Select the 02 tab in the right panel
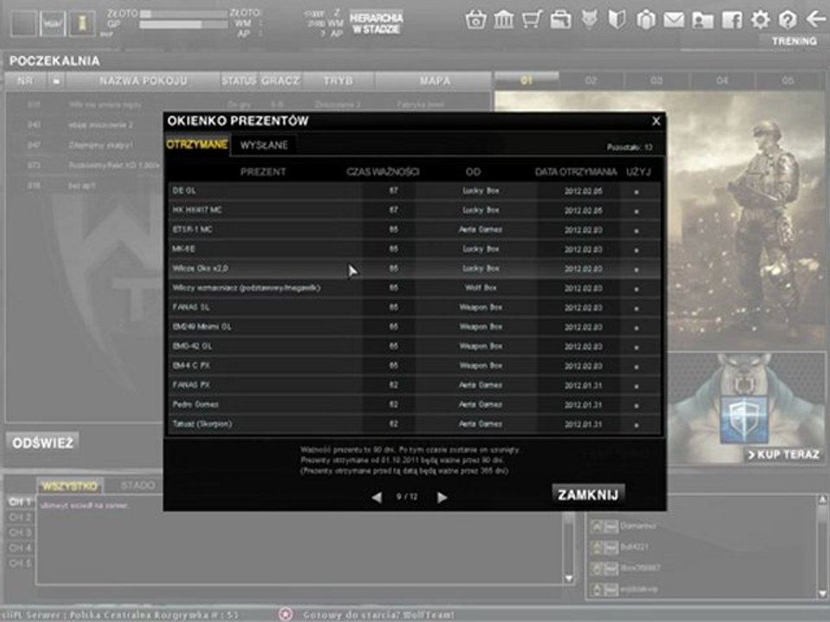Image resolution: width=830 pixels, height=622 pixels. (591, 80)
